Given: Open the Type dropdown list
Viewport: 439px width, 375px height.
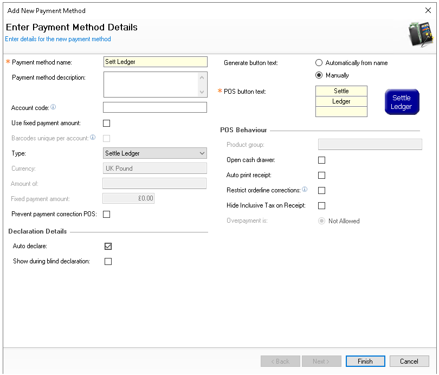Looking at the screenshot, I should pyautogui.click(x=154, y=153).
